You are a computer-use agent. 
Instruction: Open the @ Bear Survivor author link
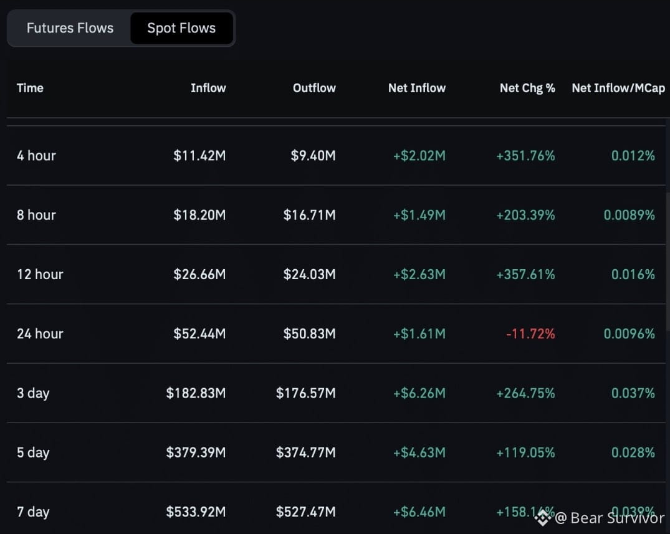[610, 518]
